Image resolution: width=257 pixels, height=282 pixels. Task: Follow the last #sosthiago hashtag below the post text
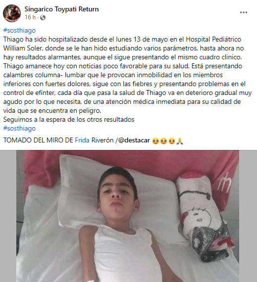coord(19,129)
